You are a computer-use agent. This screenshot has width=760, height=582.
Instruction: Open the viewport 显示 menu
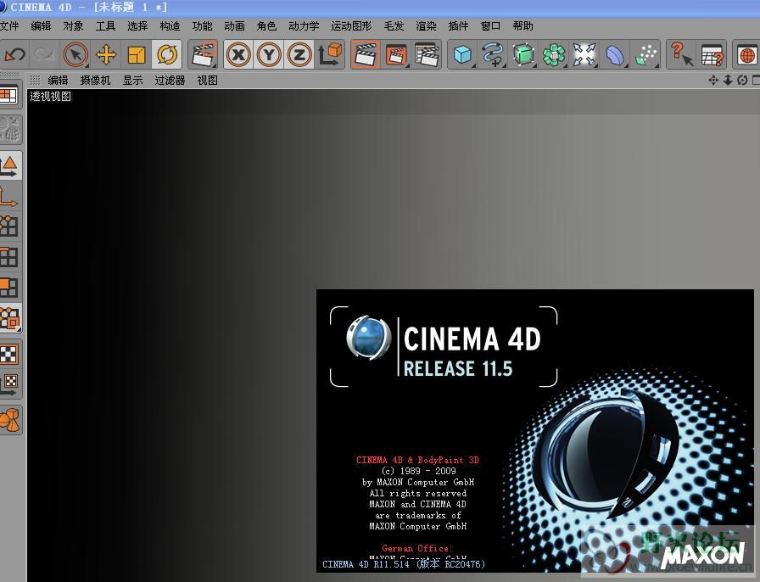click(133, 80)
